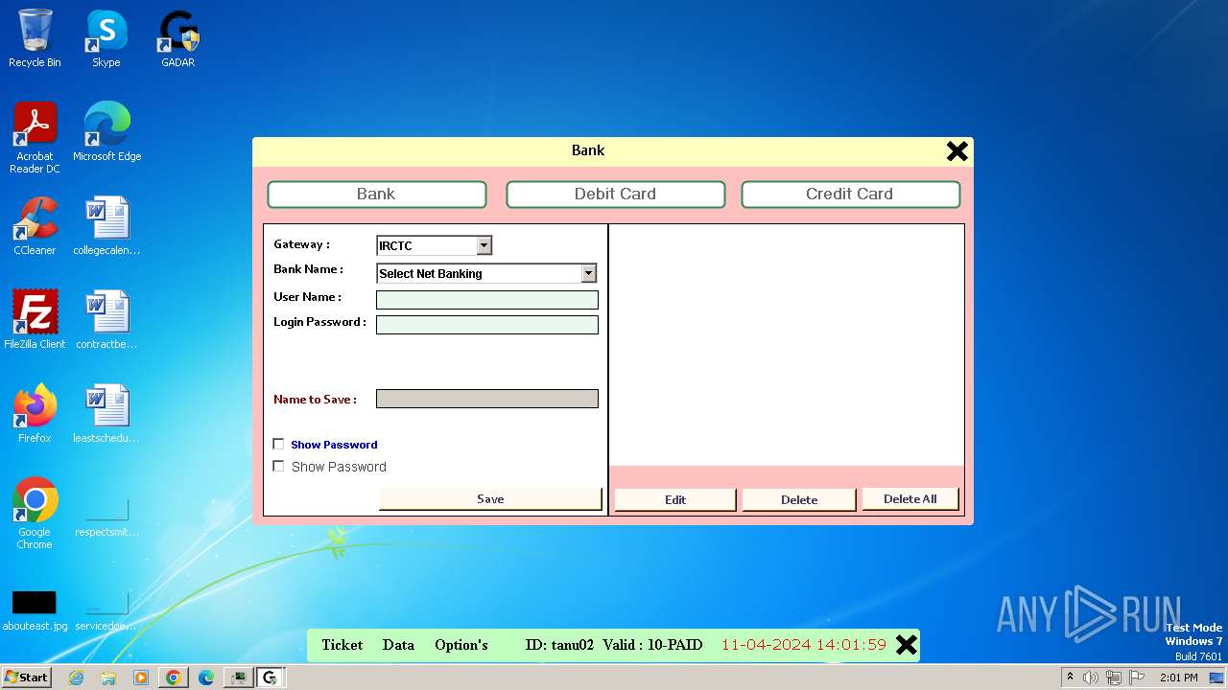
Task: Open the green monitor taskbar app
Action: (238, 678)
